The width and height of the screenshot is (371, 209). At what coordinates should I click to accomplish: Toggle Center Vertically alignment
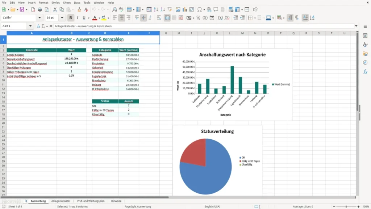143,18
